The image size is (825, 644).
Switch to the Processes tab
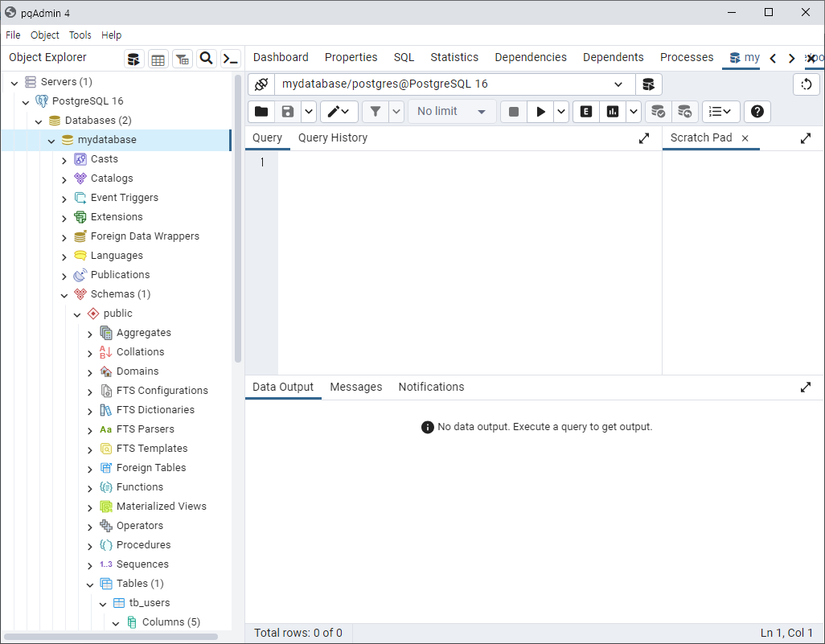tap(687, 57)
